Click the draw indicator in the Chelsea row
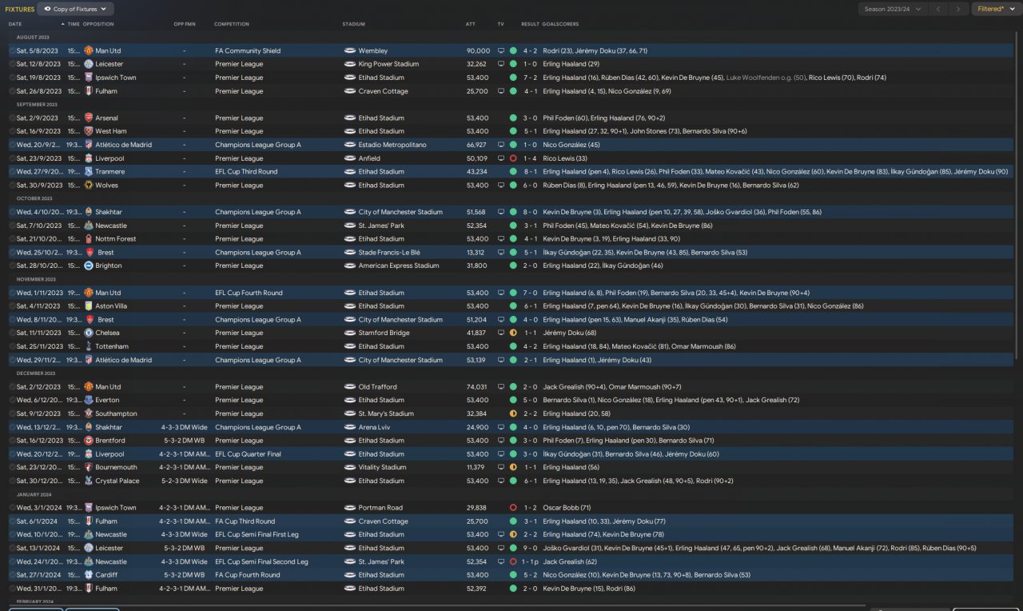1023x611 pixels. [x=513, y=333]
